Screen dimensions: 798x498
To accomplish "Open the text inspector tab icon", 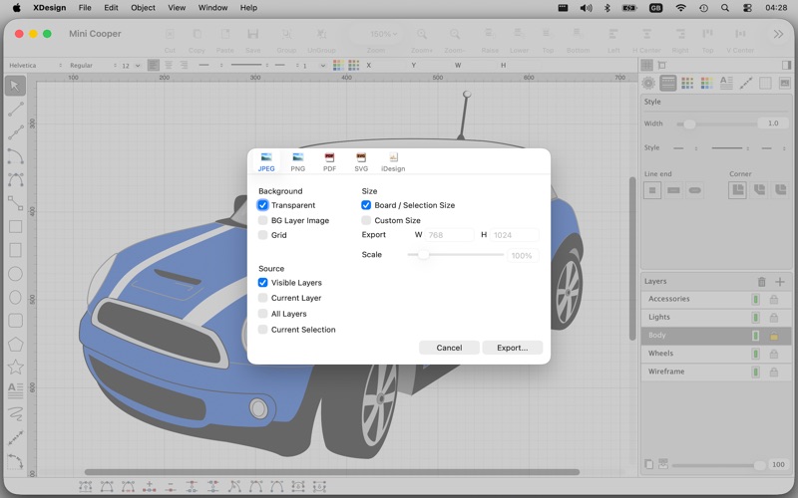I will (726, 83).
